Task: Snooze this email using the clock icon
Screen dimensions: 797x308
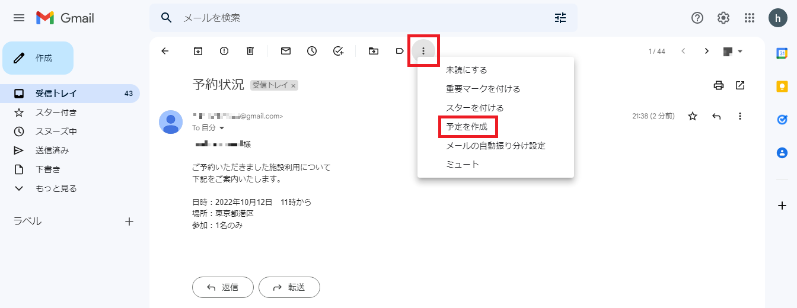Action: (x=312, y=51)
